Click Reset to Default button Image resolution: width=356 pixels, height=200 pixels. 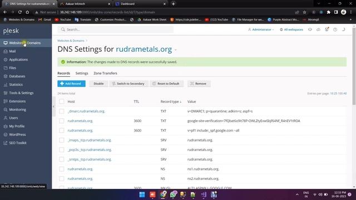[166, 84]
